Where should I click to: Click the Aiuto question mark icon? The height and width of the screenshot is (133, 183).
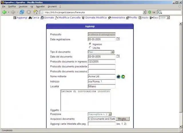140,18
